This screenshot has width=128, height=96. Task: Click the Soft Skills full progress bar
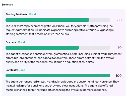coord(58,76)
